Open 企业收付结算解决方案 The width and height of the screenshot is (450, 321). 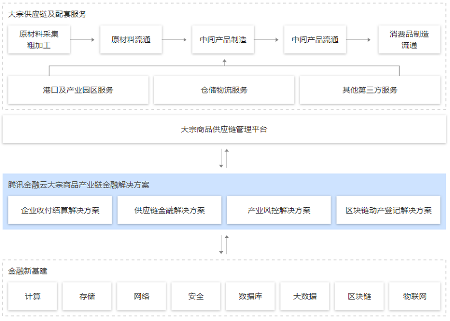[60, 210]
